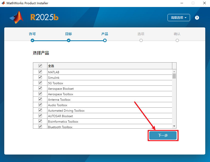
Task: Click the Aerospace Toolbox name
Action: tap(60, 94)
